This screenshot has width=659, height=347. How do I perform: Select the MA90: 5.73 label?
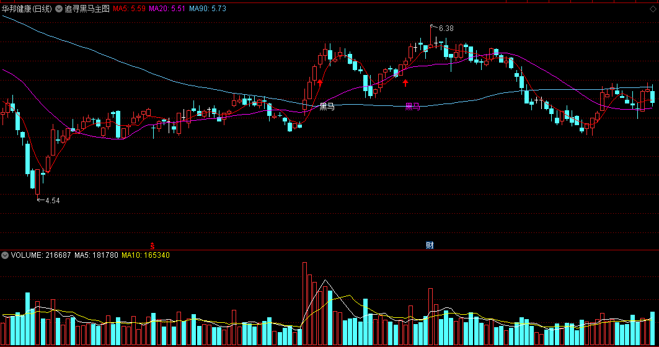(208, 9)
